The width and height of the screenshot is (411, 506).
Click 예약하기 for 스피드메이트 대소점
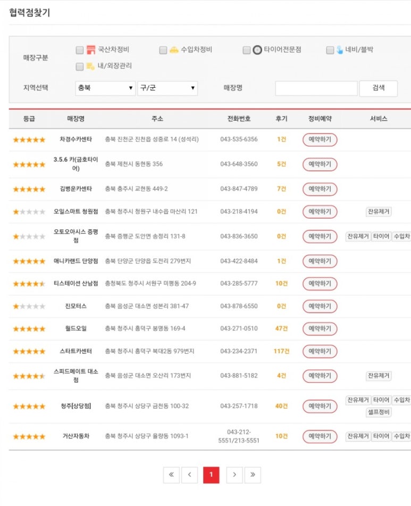pos(320,376)
